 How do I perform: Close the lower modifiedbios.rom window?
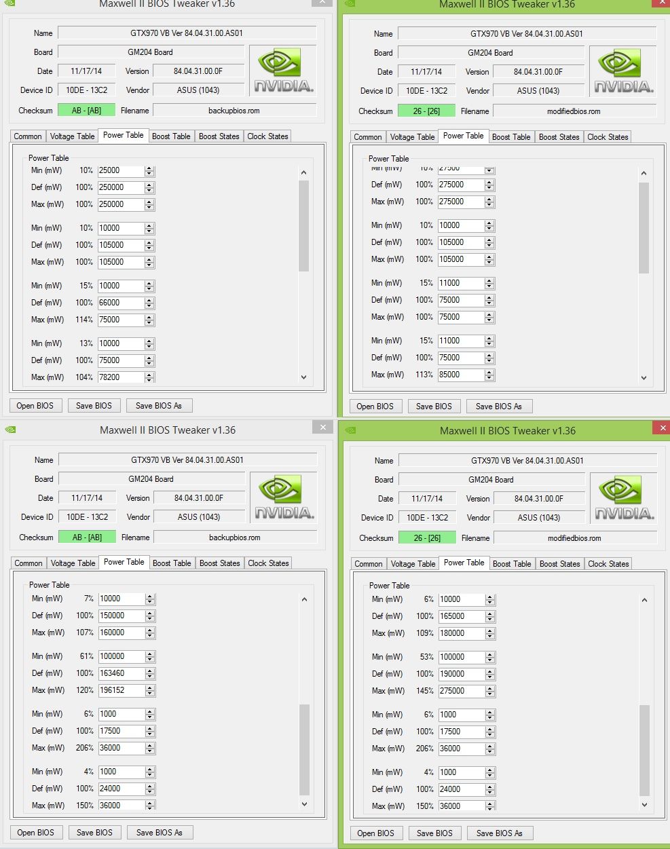(663, 428)
